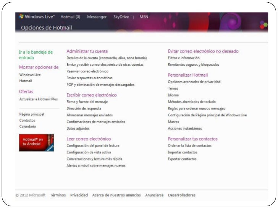Open the Hotmail en tu Android banner
278x209 pixels.
coord(36,143)
